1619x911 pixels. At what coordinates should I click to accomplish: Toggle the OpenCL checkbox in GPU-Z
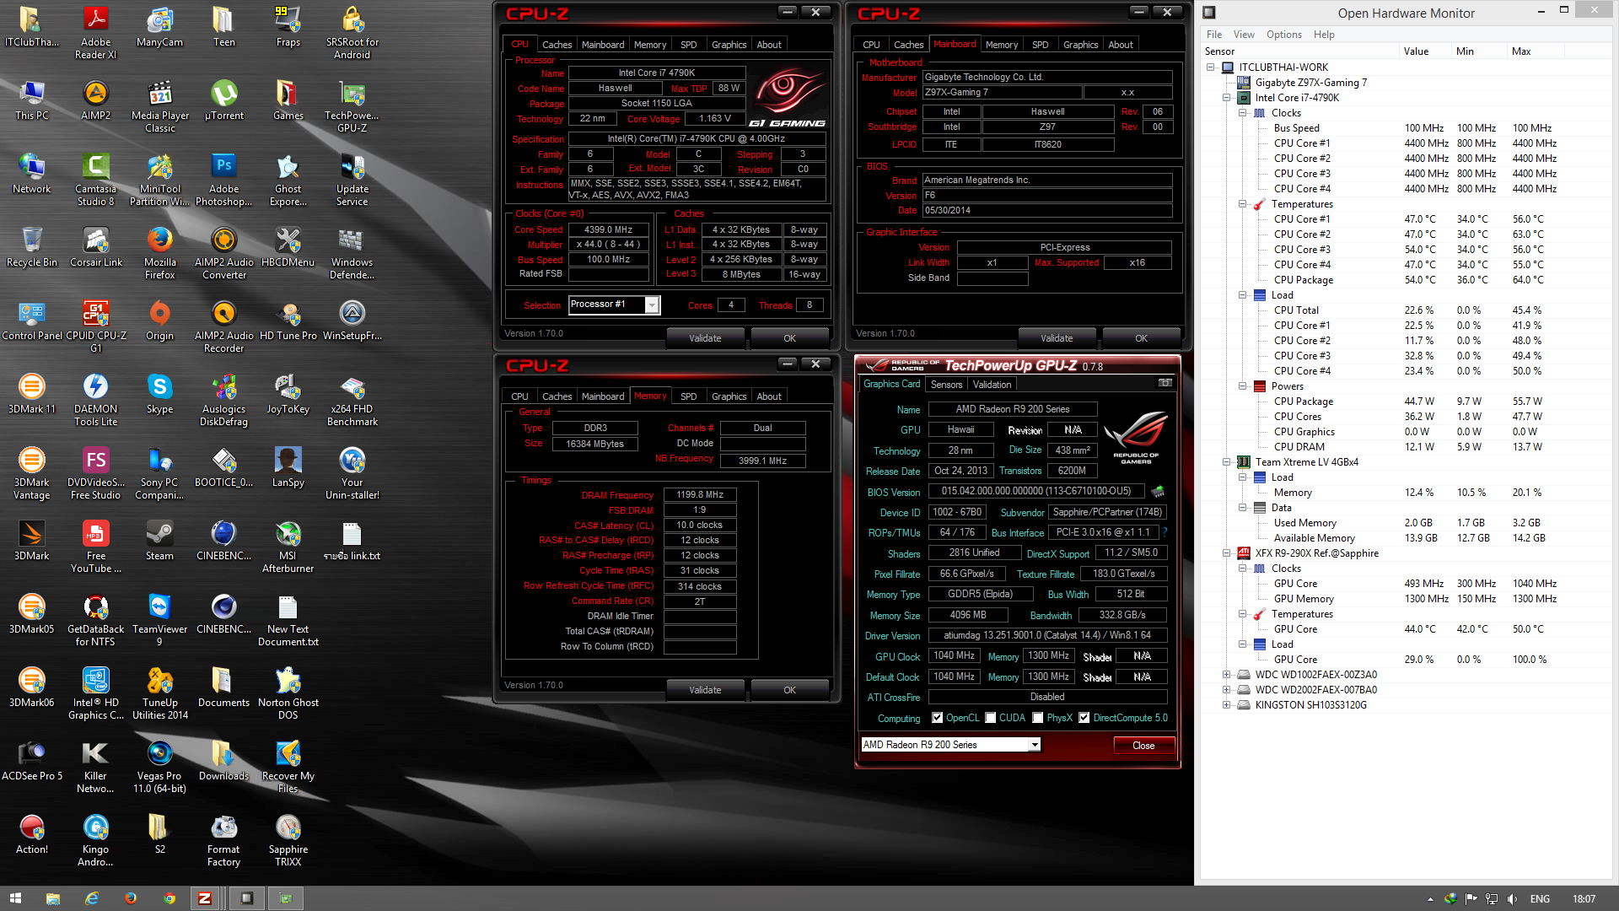pos(937,718)
